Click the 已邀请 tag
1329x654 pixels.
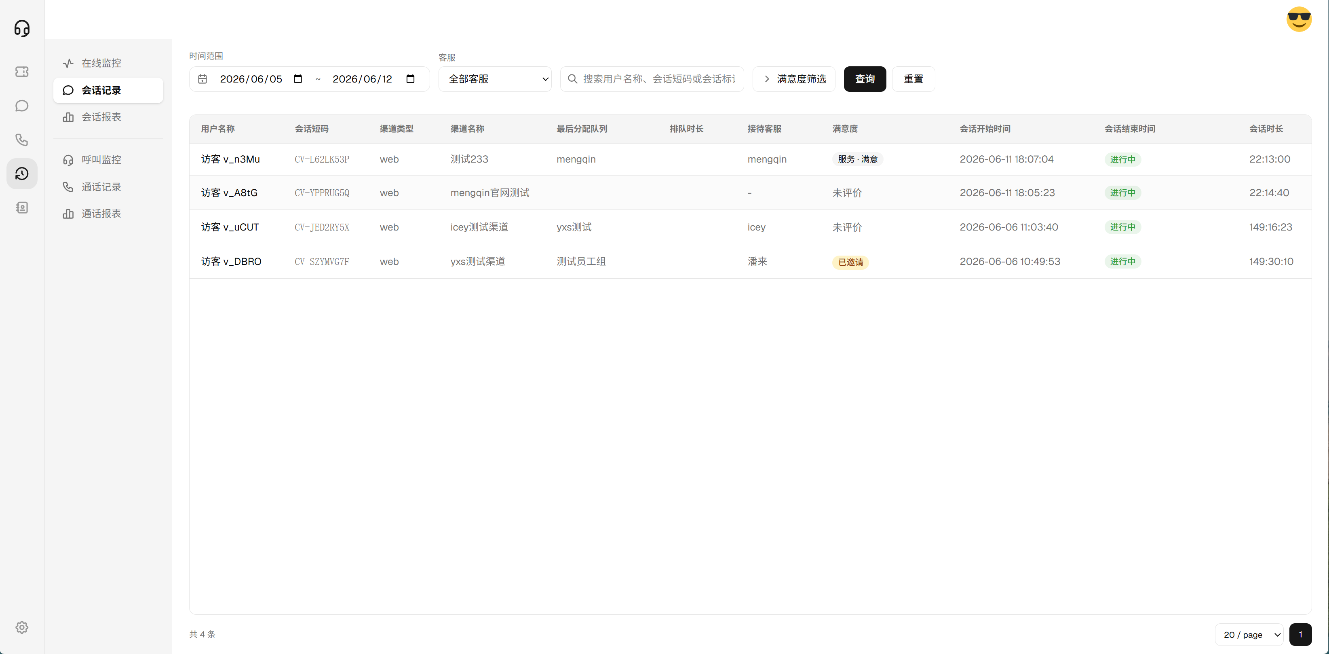(x=850, y=262)
